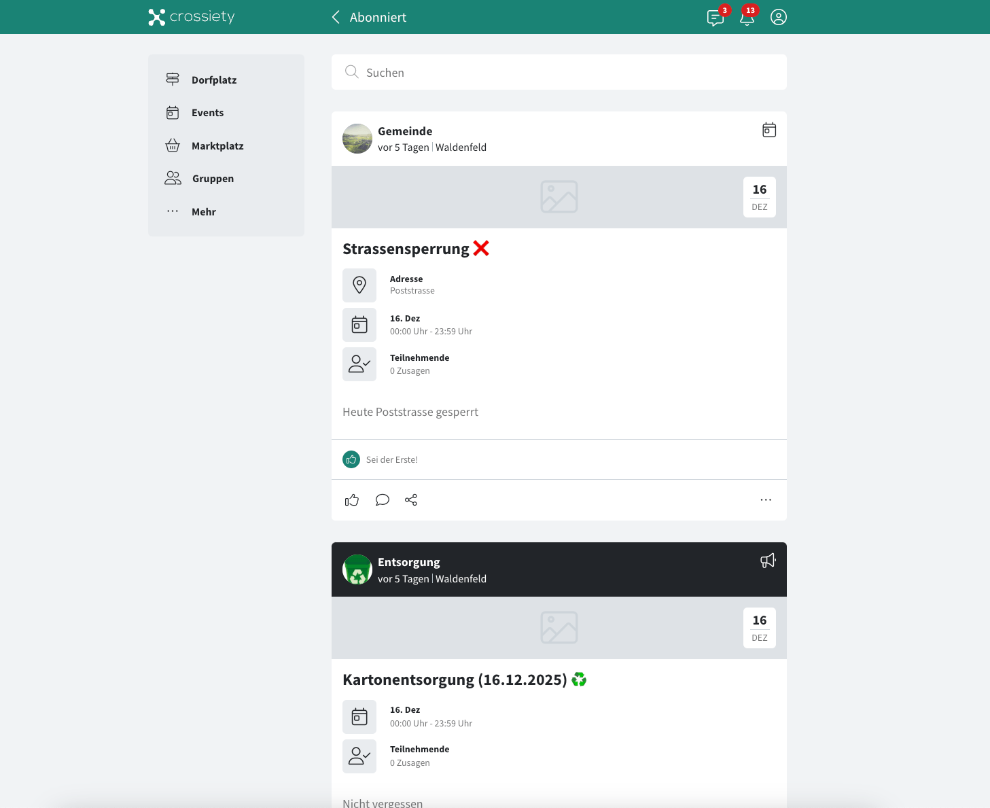Comment on the Strassensperrung post

tap(383, 500)
